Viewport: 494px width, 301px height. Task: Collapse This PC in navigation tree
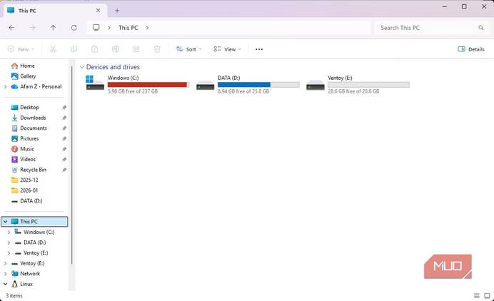(x=6, y=222)
